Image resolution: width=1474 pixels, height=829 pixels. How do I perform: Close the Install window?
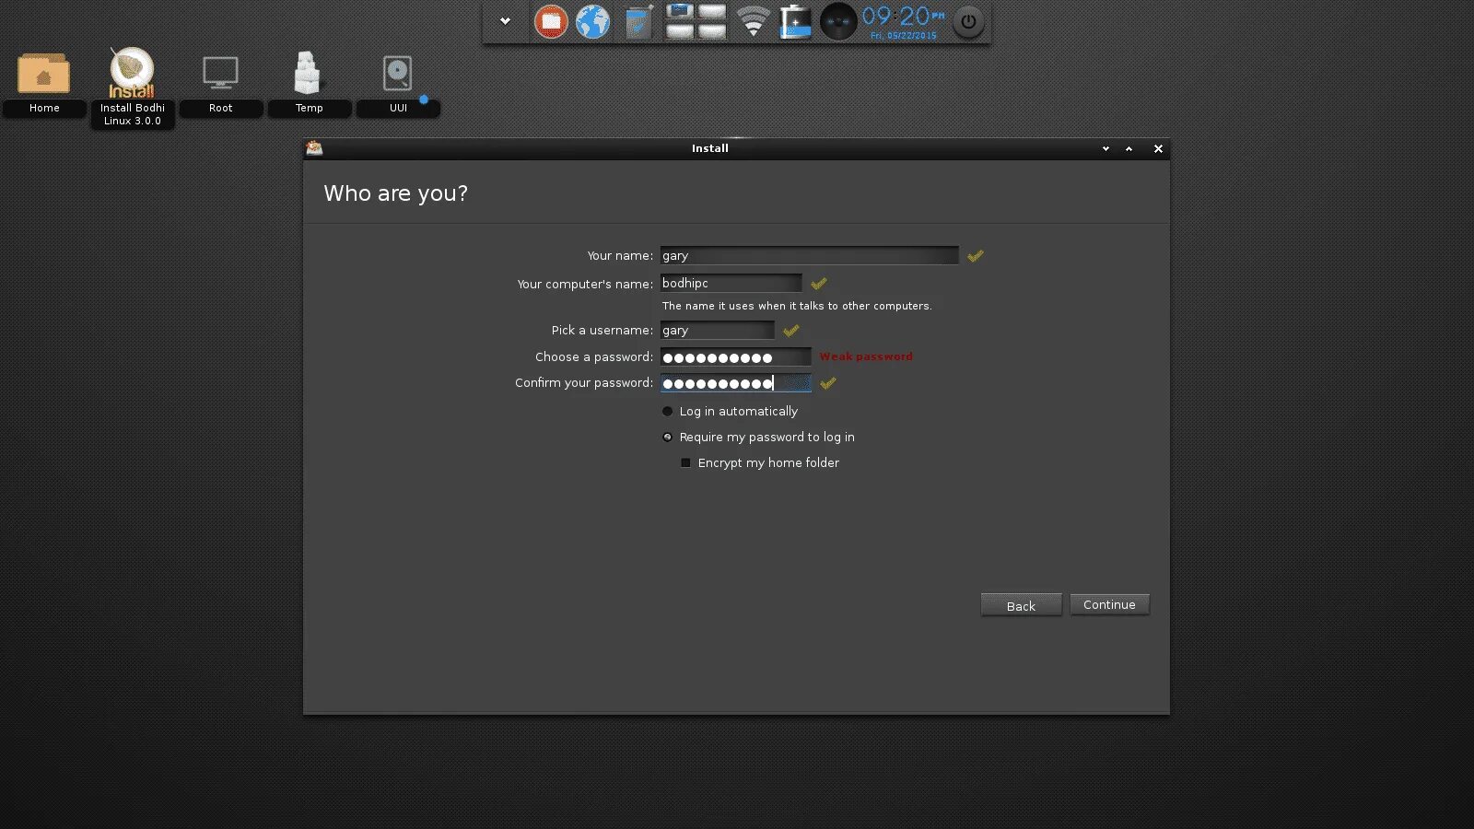click(x=1158, y=148)
